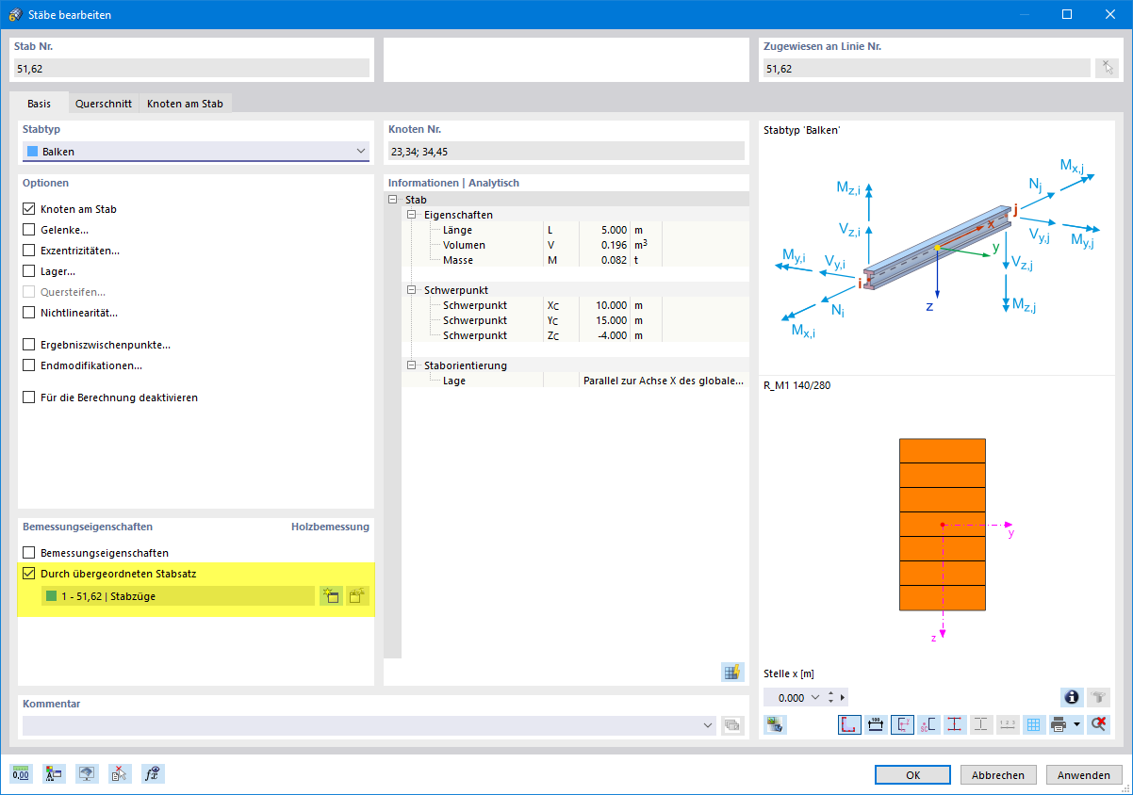Click the Länge value 5.000
Image resolution: width=1133 pixels, height=795 pixels.
tap(613, 230)
